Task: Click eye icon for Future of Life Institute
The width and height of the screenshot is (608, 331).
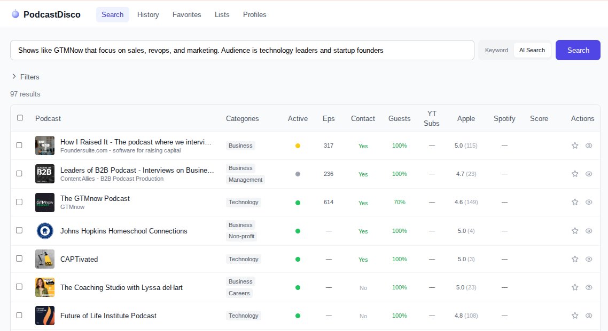Action: pyautogui.click(x=589, y=316)
